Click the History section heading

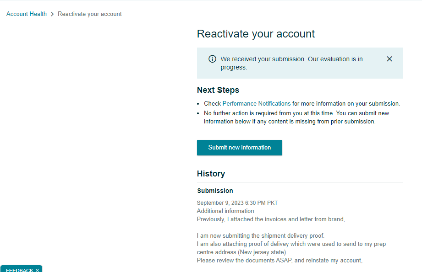[211, 174]
